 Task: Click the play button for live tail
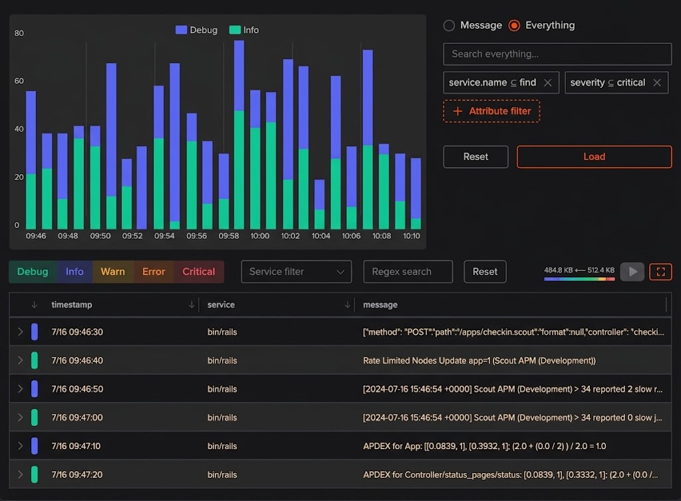[632, 272]
